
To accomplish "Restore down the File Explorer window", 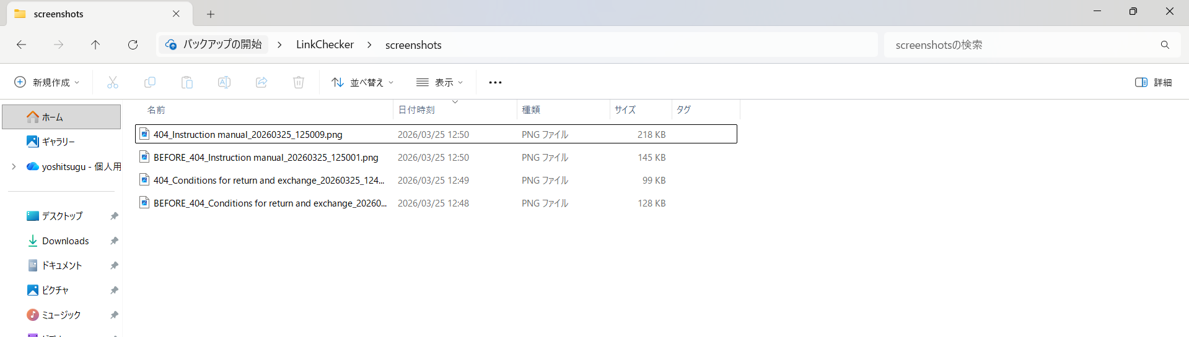I will coord(1133,11).
